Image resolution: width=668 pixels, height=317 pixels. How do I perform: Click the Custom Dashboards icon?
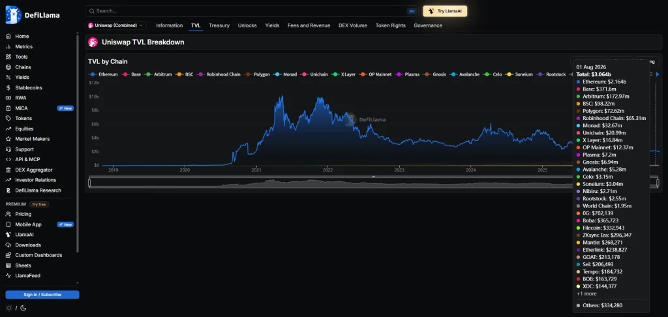8,255
